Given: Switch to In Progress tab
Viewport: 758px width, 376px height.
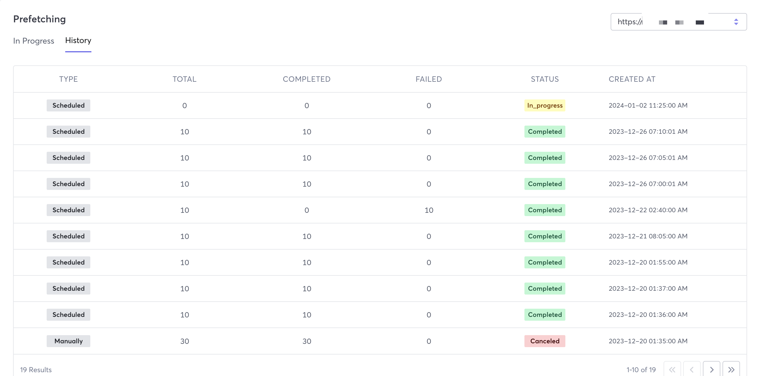Looking at the screenshot, I should point(33,41).
